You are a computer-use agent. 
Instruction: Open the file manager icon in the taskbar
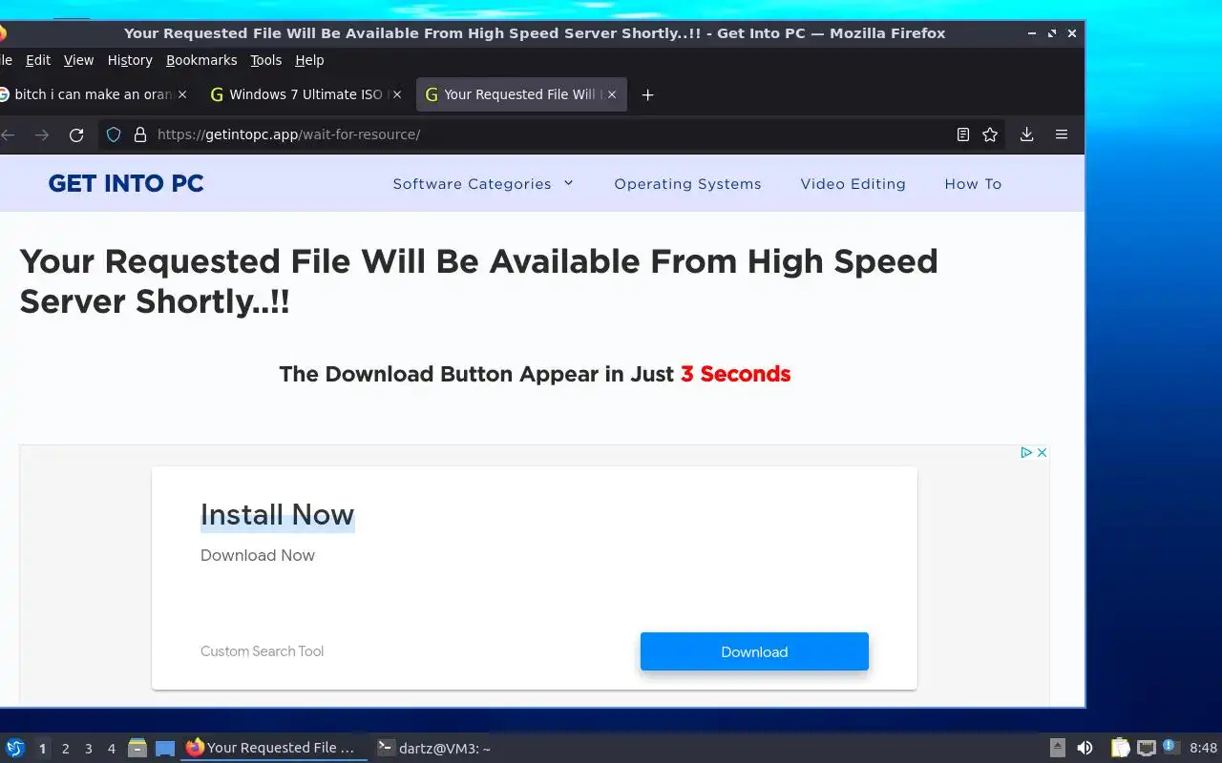point(137,748)
